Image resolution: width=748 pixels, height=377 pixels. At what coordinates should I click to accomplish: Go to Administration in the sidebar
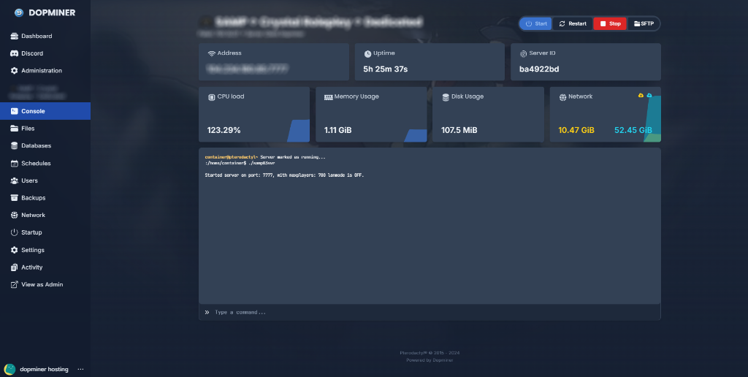click(x=45, y=71)
